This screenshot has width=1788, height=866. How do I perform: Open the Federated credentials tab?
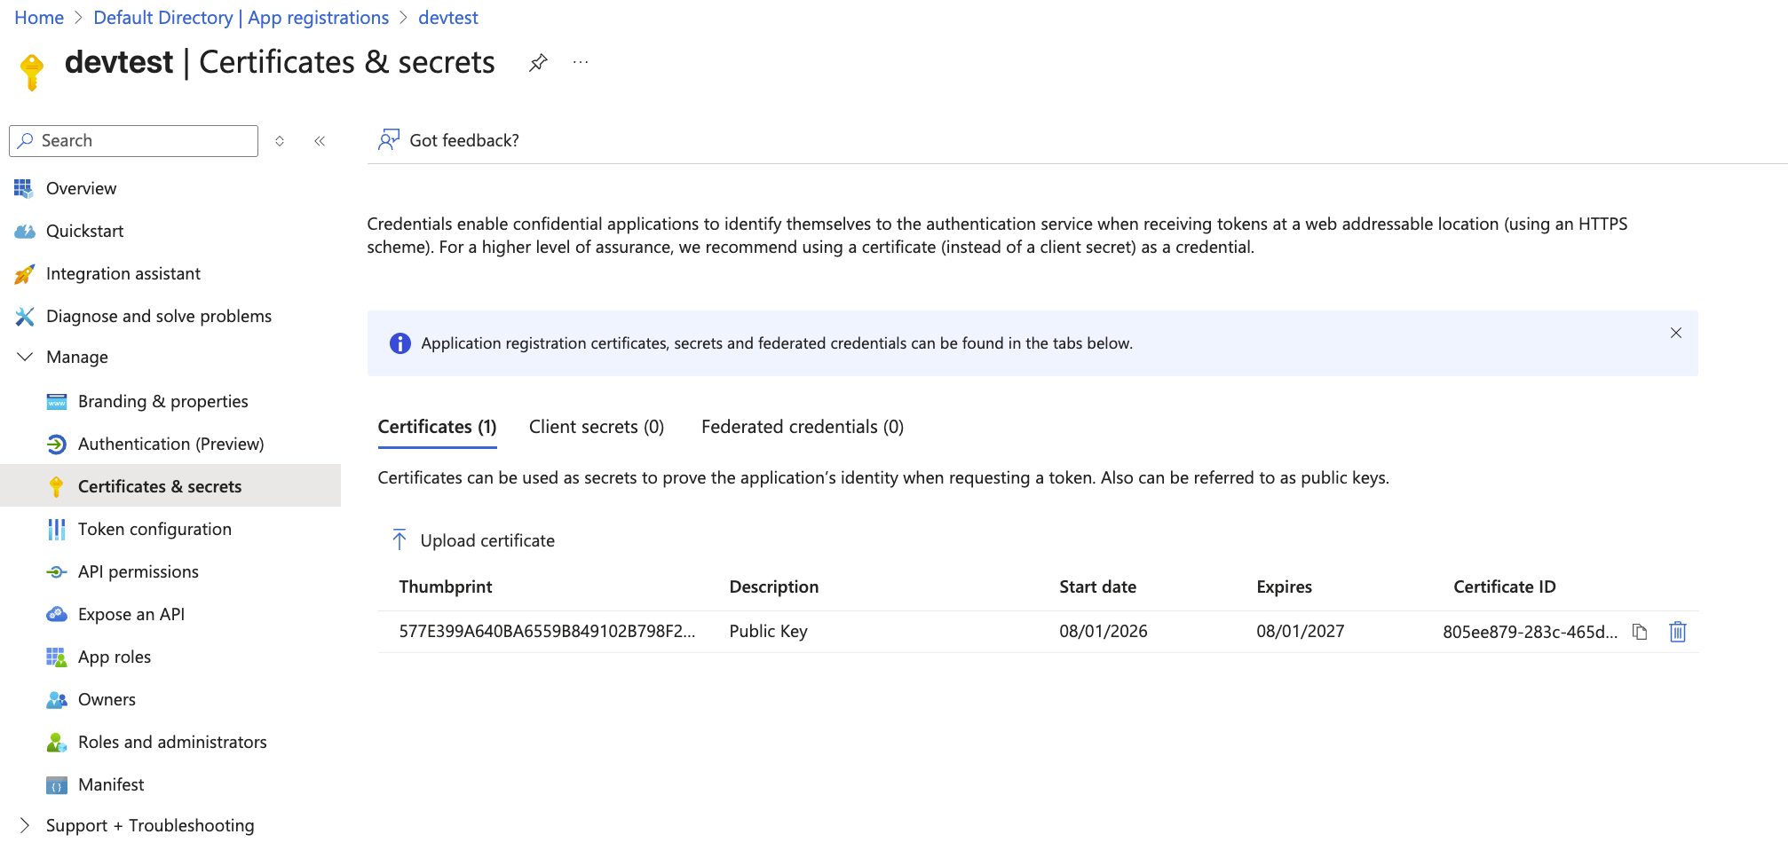coord(802,427)
